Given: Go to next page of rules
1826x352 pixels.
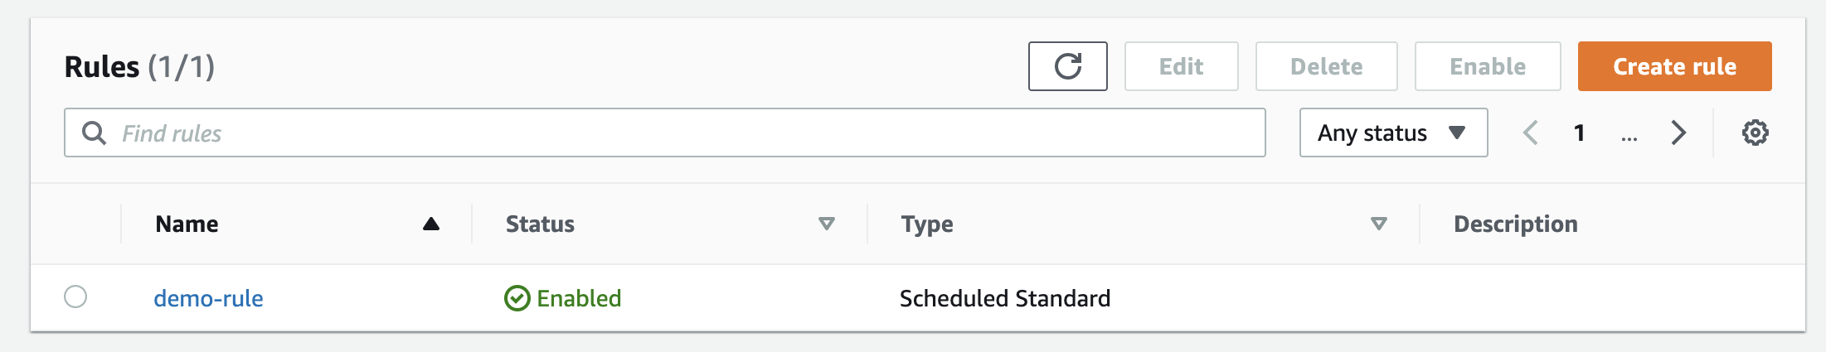Looking at the screenshot, I should tap(1678, 133).
